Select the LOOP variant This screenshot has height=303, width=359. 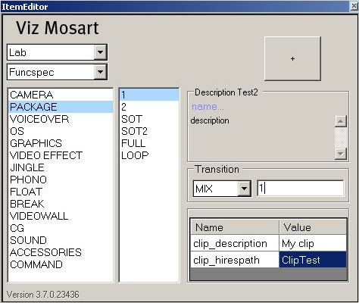coord(149,155)
